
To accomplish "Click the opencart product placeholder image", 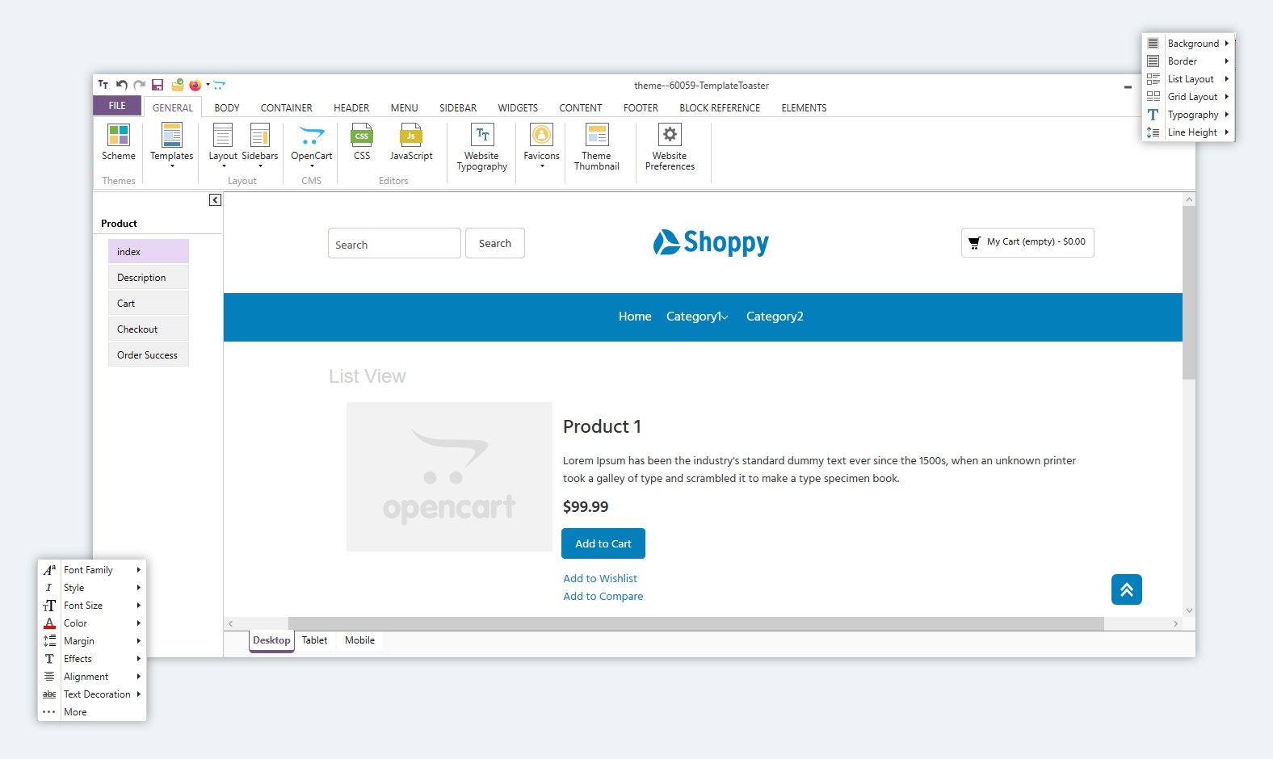I will [449, 476].
